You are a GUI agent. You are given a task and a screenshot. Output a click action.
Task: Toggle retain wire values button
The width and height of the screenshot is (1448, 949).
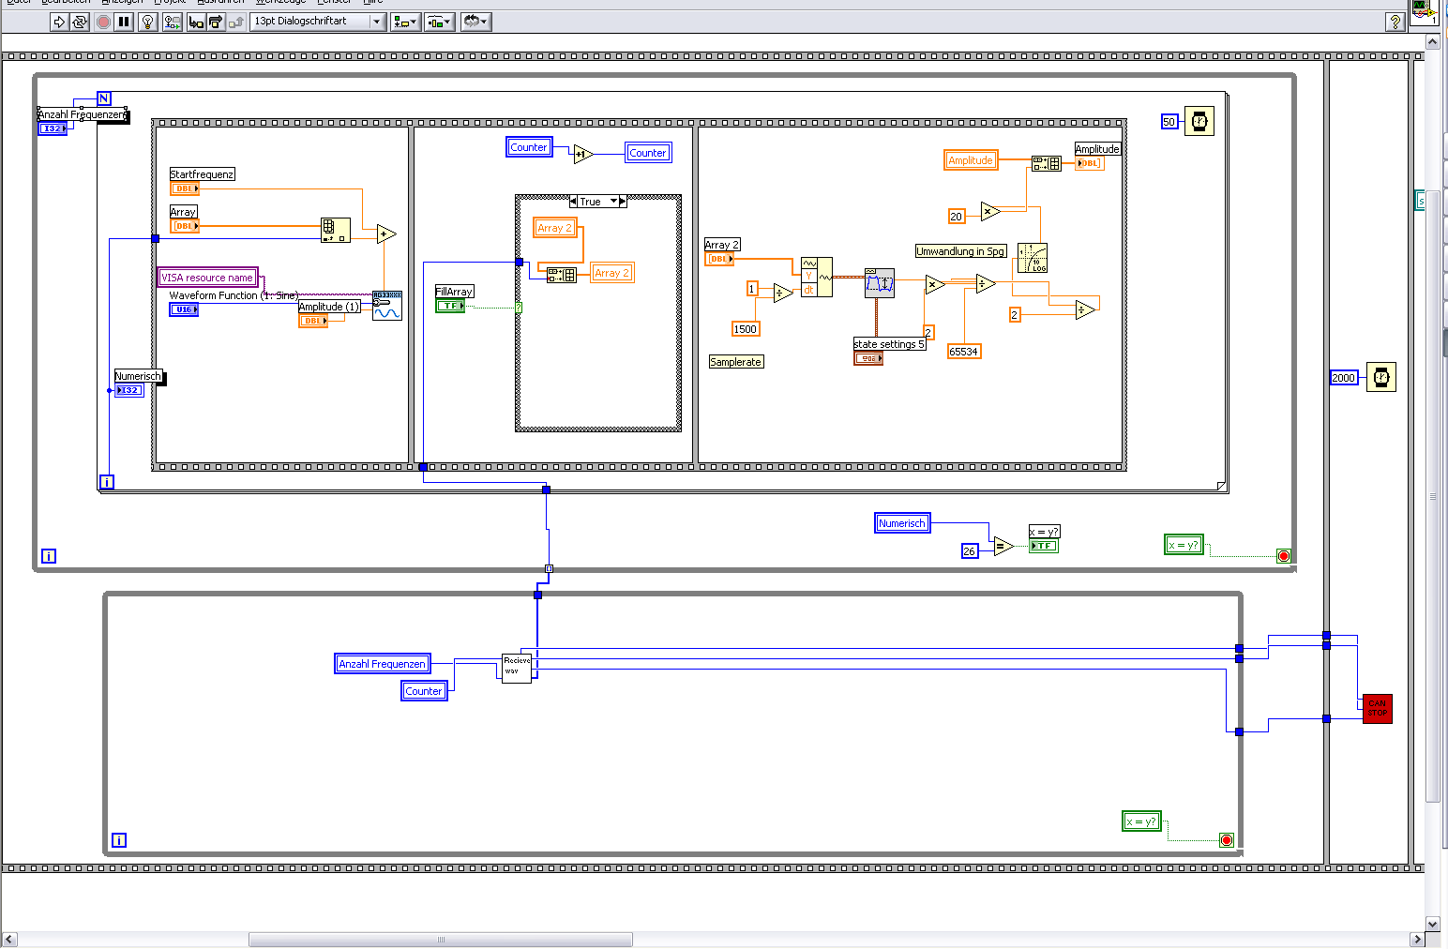(173, 22)
